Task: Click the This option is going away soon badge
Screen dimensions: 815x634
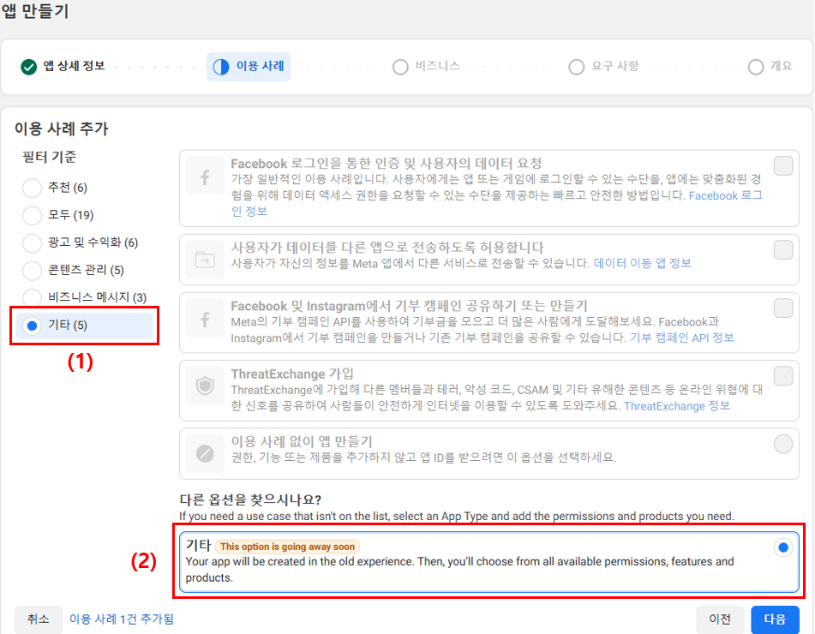Action: coord(287,546)
